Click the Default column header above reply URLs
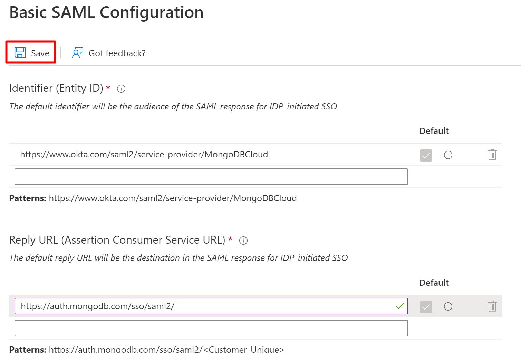Screen dimensions: 521x353 [x=434, y=283]
